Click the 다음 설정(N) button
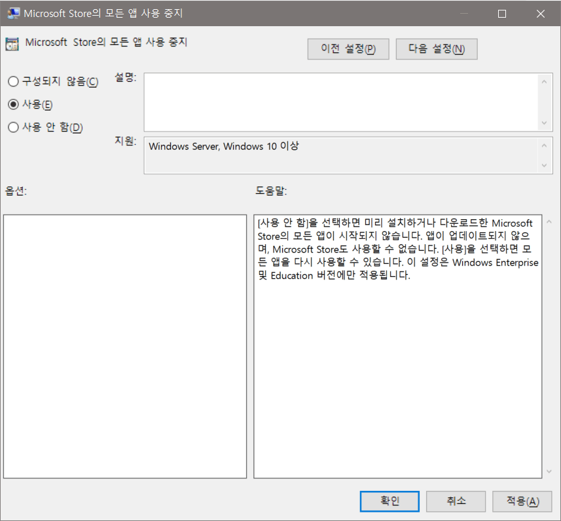Image resolution: width=561 pixels, height=521 pixels. coord(436,48)
